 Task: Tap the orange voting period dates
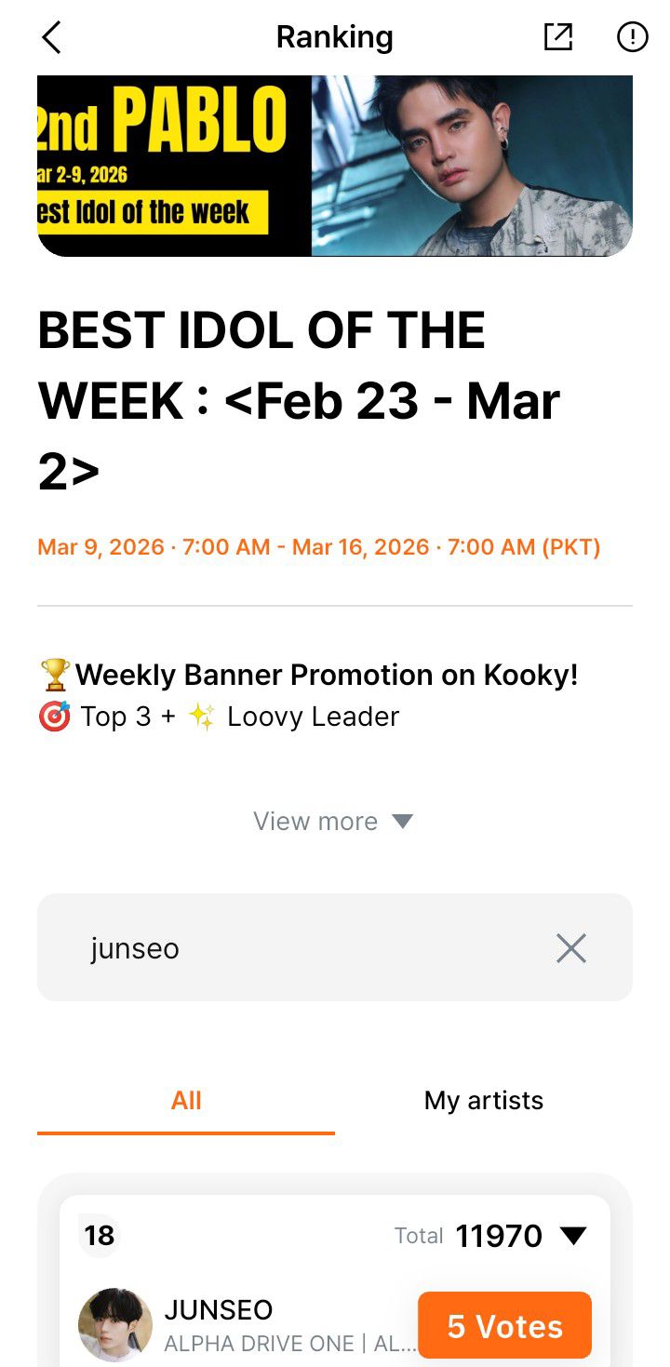point(318,547)
